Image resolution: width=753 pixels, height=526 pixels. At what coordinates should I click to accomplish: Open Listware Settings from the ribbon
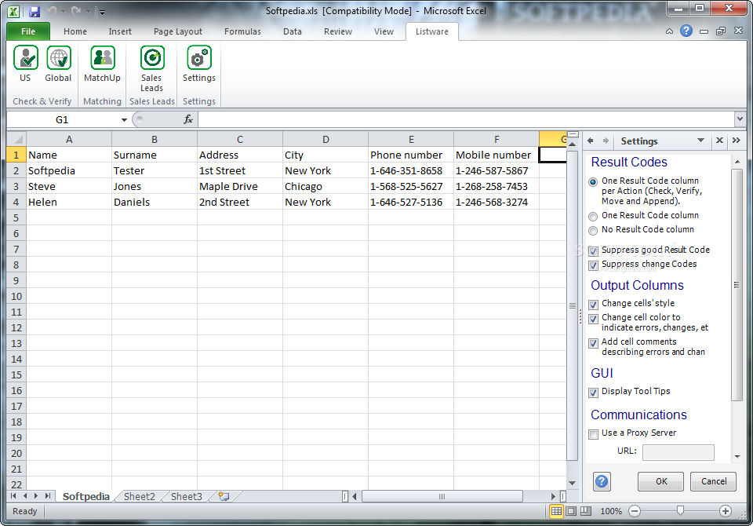[198, 64]
